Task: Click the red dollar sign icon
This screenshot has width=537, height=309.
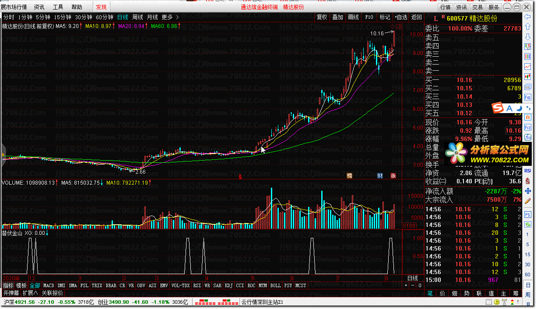Action: click(x=528, y=181)
